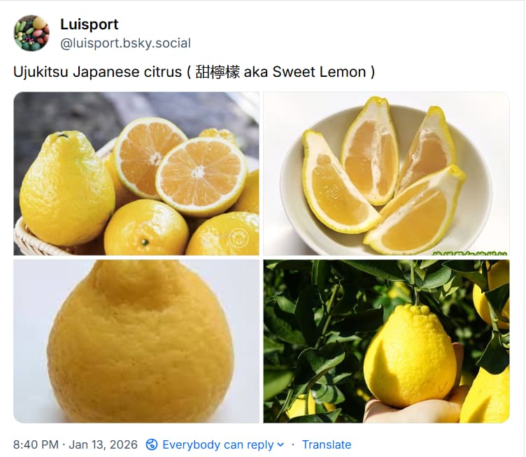The height and width of the screenshot is (457, 526).
Task: View the fruit hanging on tree photo
Action: [x=386, y=341]
